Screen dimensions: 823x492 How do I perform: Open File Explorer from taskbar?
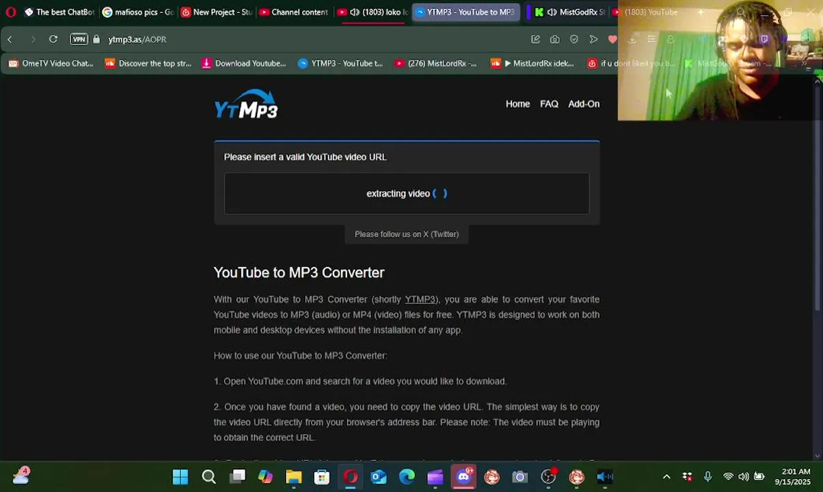pos(294,477)
